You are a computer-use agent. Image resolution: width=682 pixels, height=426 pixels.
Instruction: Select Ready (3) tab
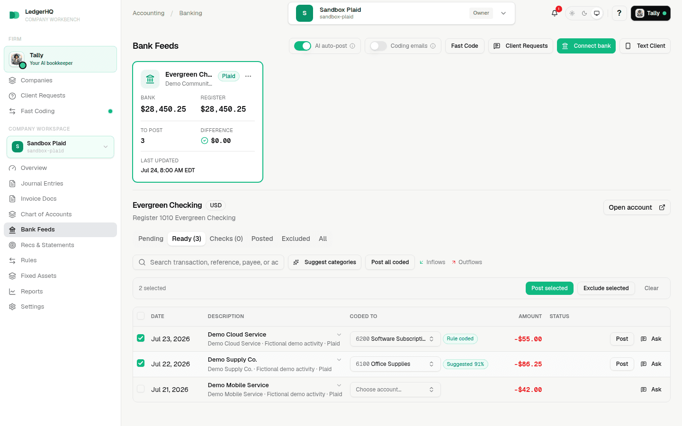(187, 239)
